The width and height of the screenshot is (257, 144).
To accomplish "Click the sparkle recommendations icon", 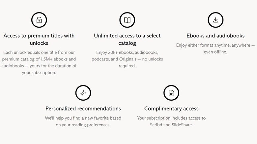I will 83,93.
